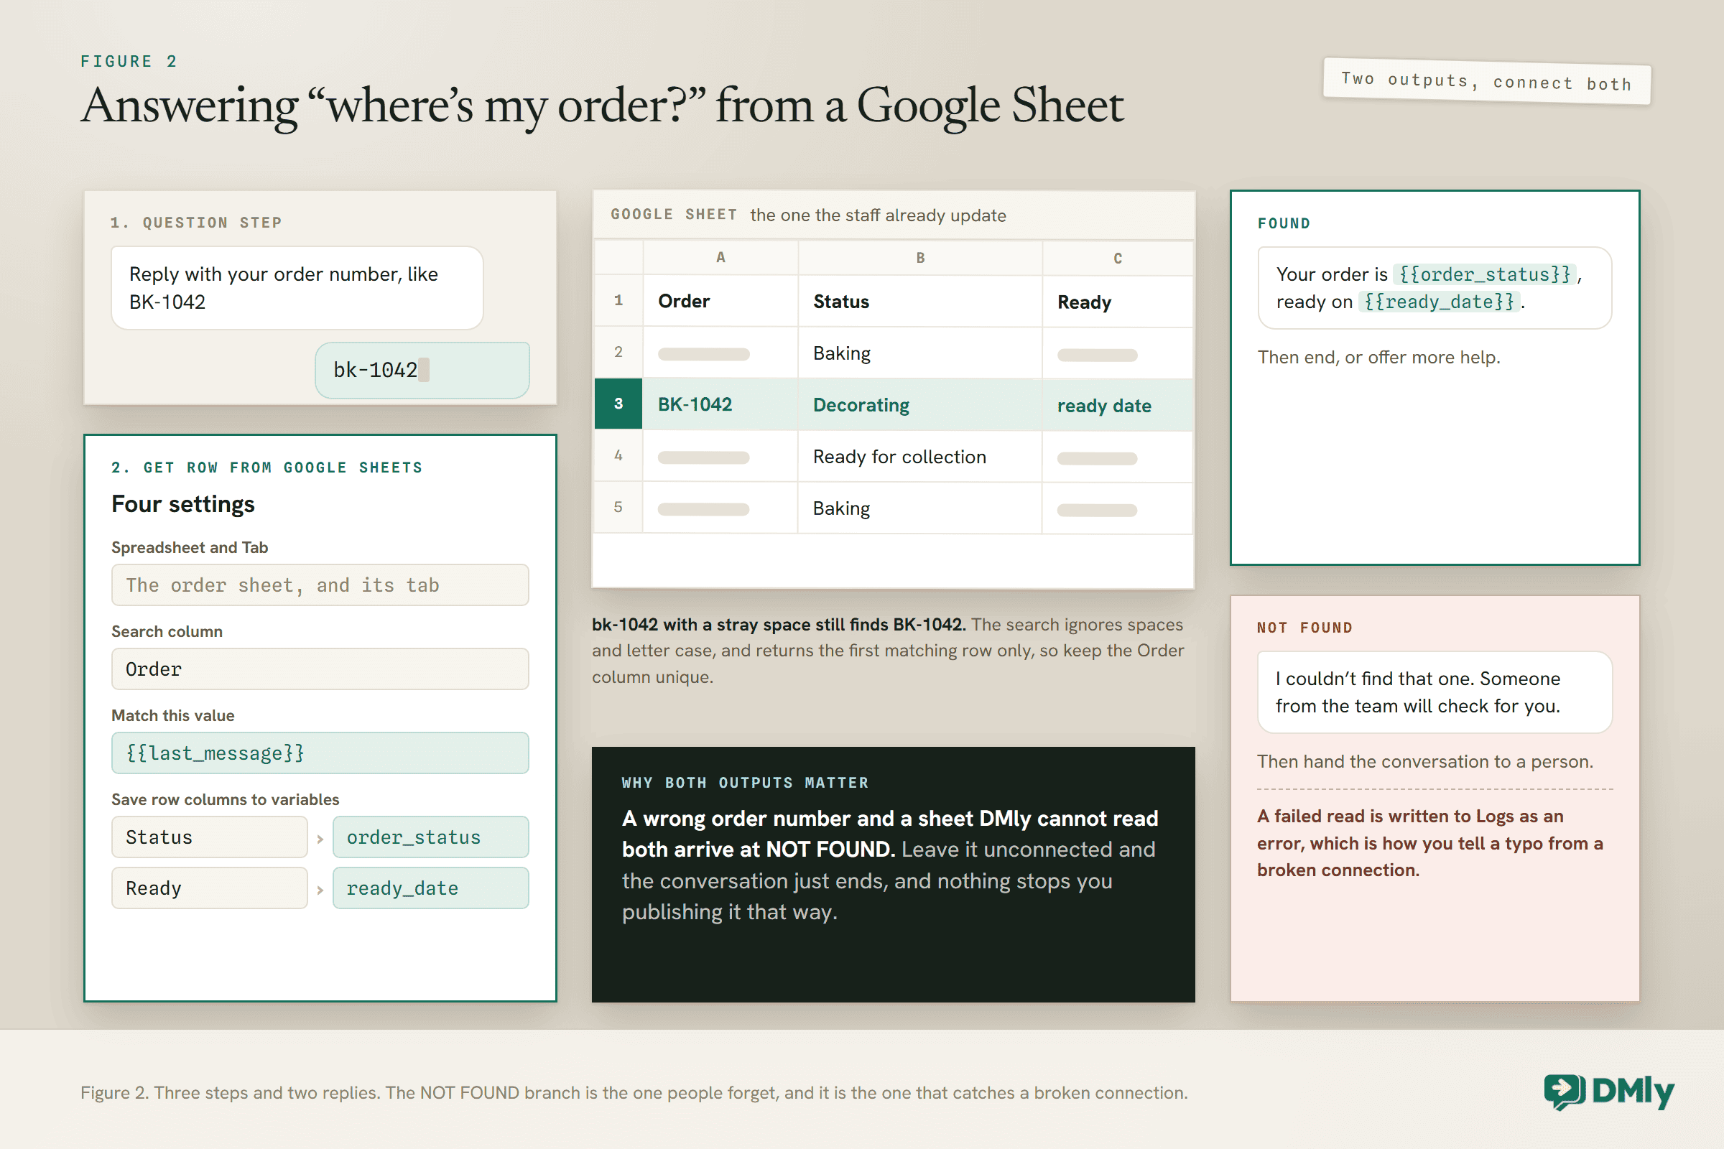Image resolution: width=1724 pixels, height=1149 pixels.
Task: Select the Status column field
Action: coord(210,837)
